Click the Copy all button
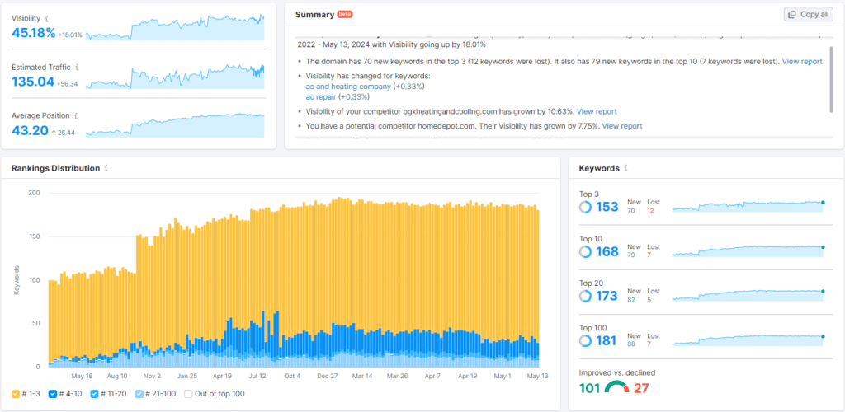 tap(808, 15)
